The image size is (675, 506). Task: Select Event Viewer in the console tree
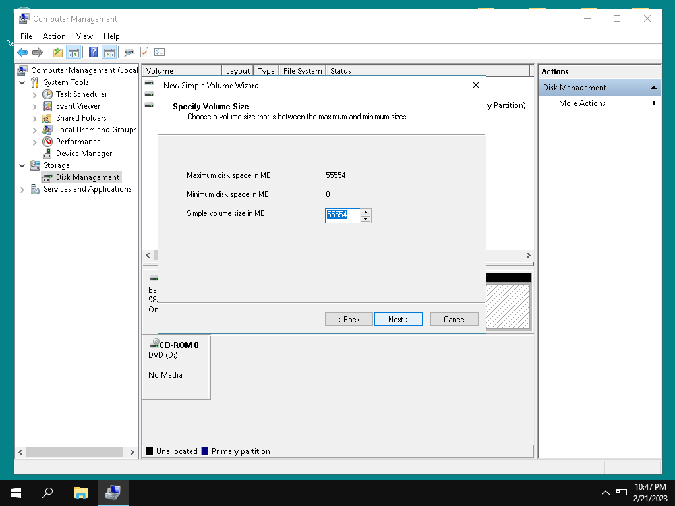tap(78, 106)
